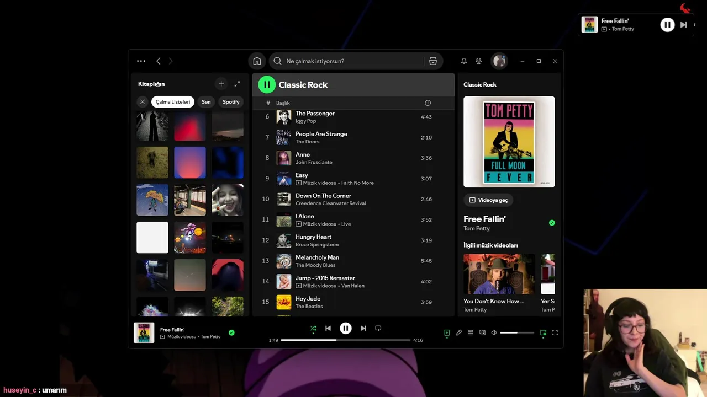This screenshot has width=707, height=397.
Task: Pause from overlay mini player
Action: 667,25
